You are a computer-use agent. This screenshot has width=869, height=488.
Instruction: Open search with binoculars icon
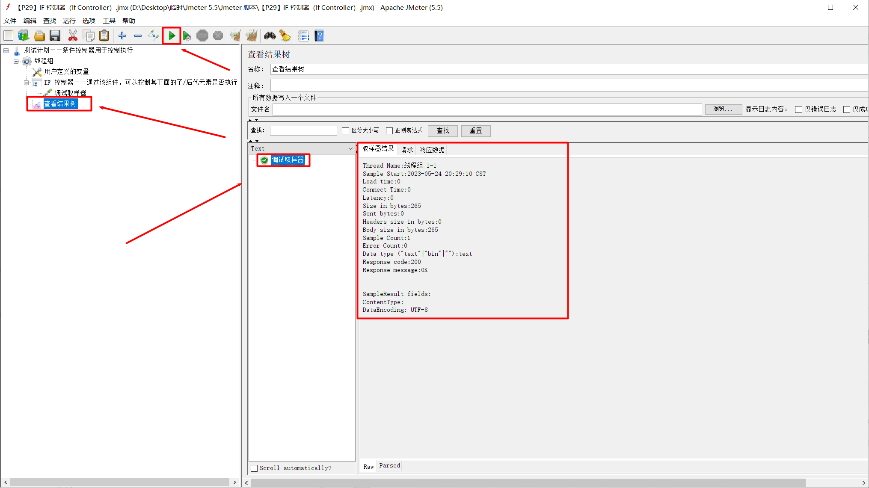[270, 36]
